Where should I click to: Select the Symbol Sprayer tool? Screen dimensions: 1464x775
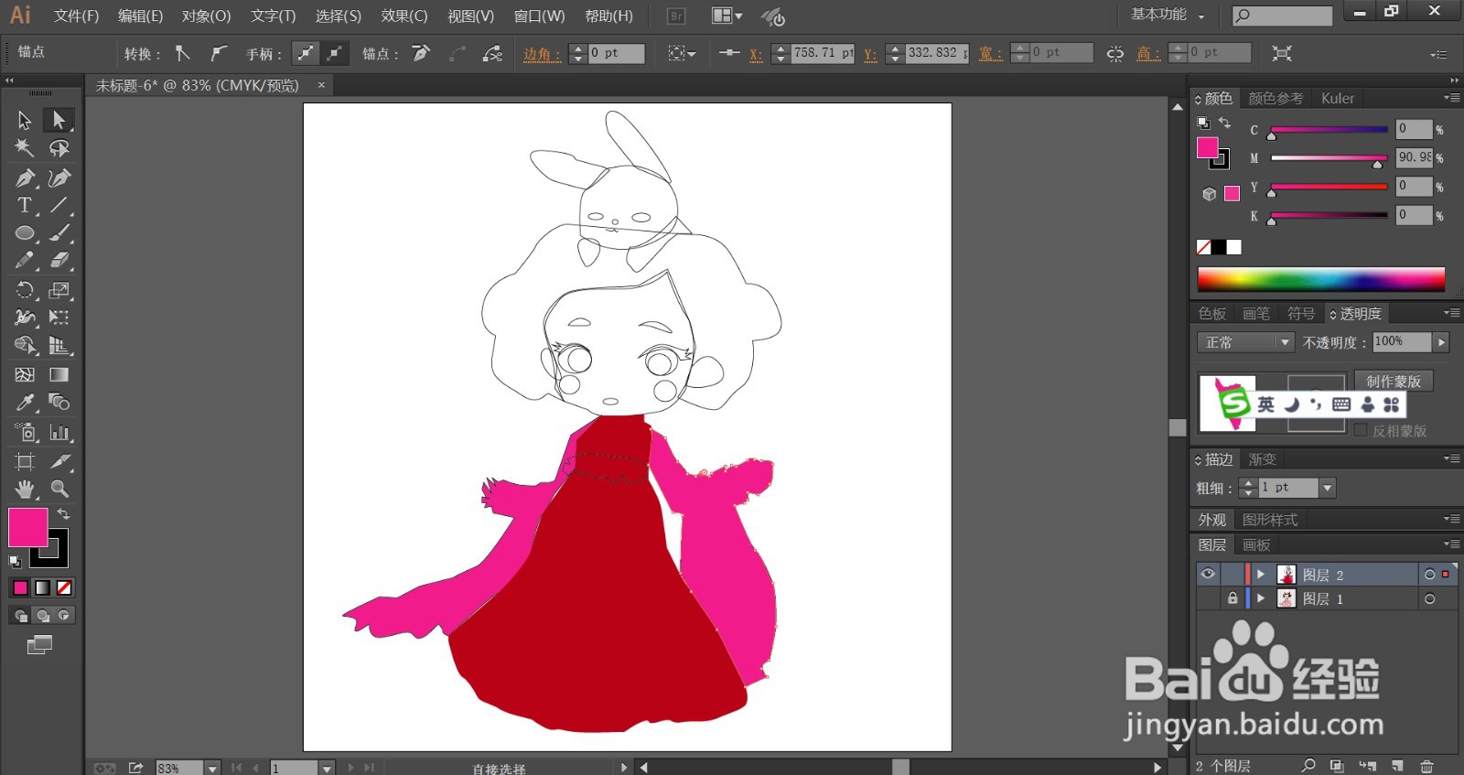point(25,432)
